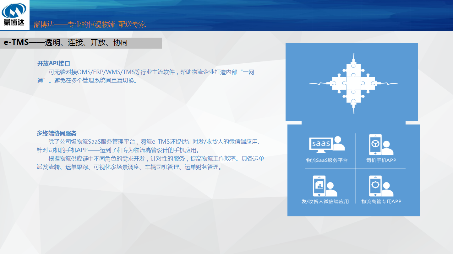Click the line starting 根据物流供应链中不同角色
Screen dimensions: 453x254
click(x=156, y=159)
